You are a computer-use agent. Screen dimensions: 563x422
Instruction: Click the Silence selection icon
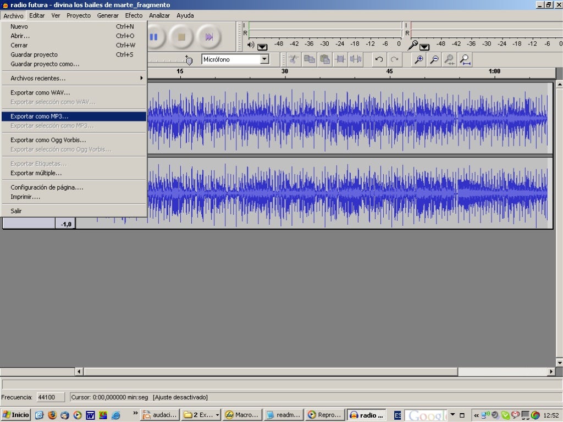click(356, 59)
